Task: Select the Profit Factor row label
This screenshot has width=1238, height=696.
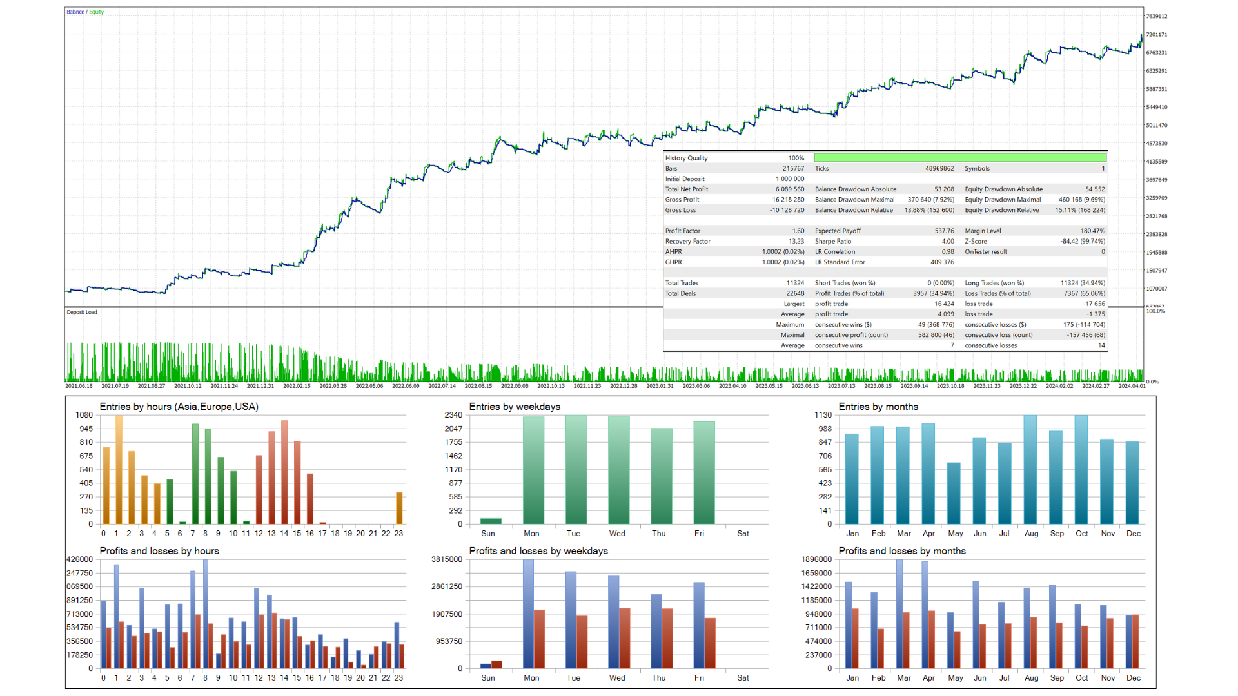Action: [x=682, y=231]
